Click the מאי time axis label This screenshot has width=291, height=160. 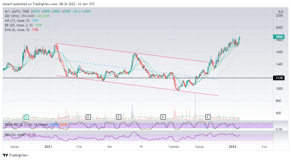click(x=110, y=147)
